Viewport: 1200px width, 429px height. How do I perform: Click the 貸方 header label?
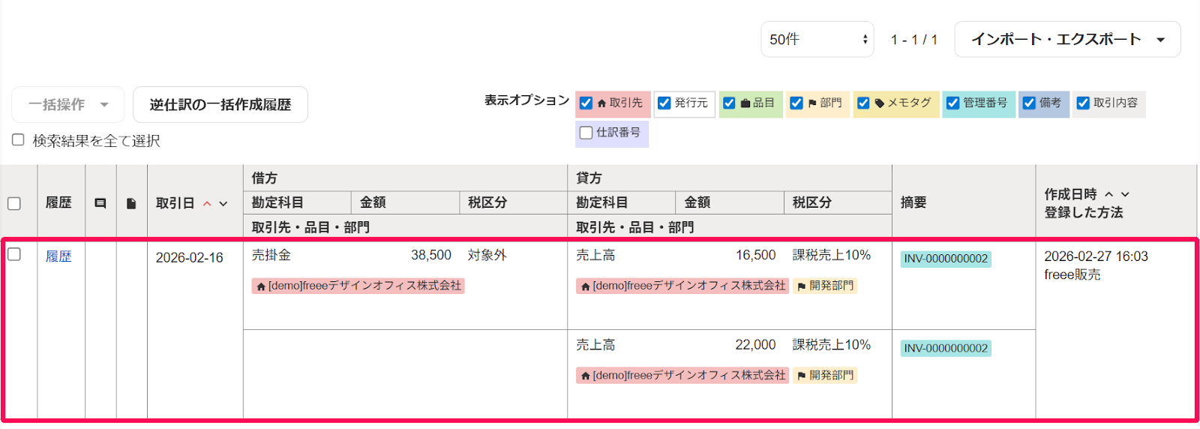[589, 178]
